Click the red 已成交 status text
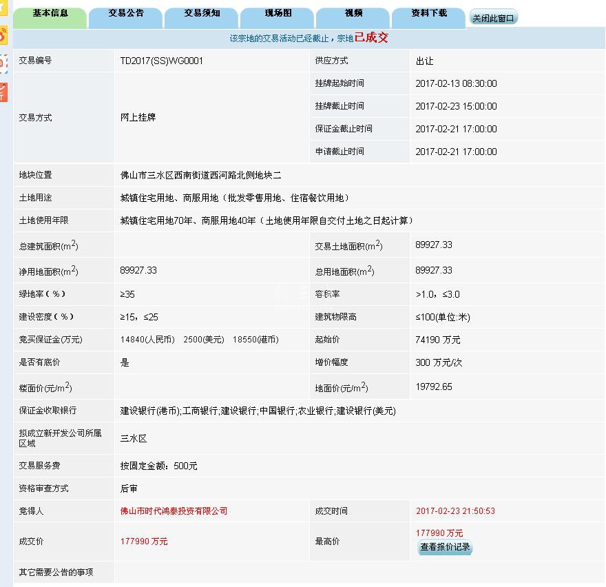Image resolution: width=606 pixels, height=587 pixels. point(371,38)
